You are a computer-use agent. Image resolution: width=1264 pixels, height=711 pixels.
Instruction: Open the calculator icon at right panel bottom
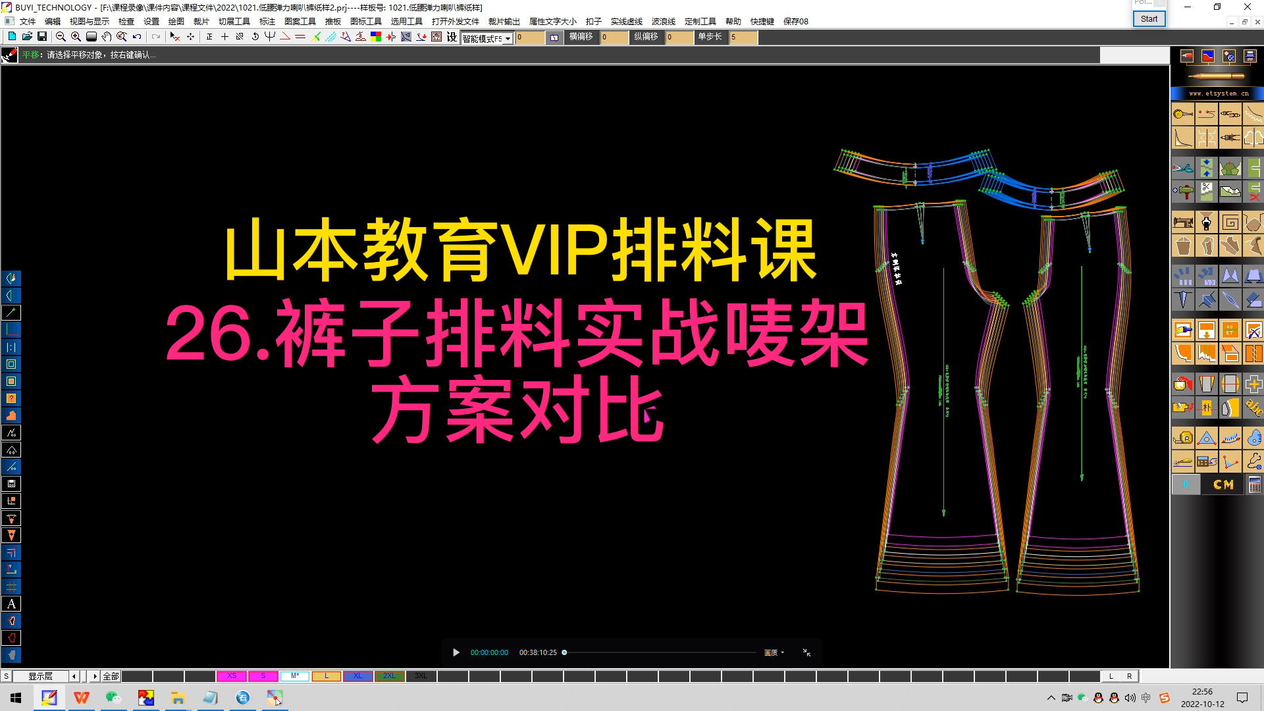pos(1255,486)
